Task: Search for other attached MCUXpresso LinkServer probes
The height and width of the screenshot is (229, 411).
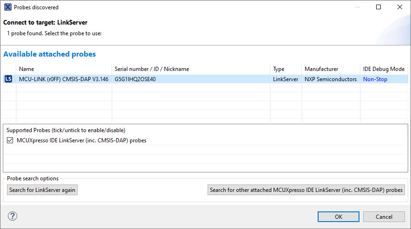Action: tap(306, 190)
